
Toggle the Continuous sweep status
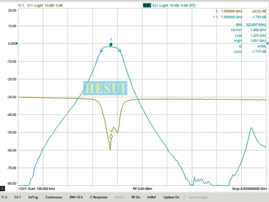point(53,197)
